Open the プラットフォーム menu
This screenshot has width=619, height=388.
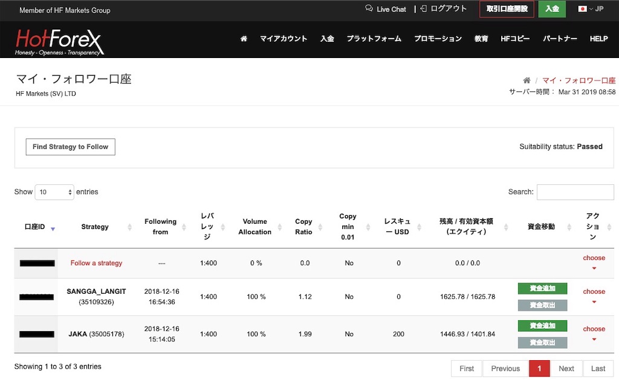coord(374,39)
